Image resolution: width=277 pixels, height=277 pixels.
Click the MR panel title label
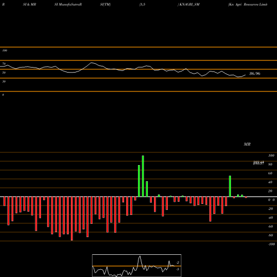[x=247, y=144]
